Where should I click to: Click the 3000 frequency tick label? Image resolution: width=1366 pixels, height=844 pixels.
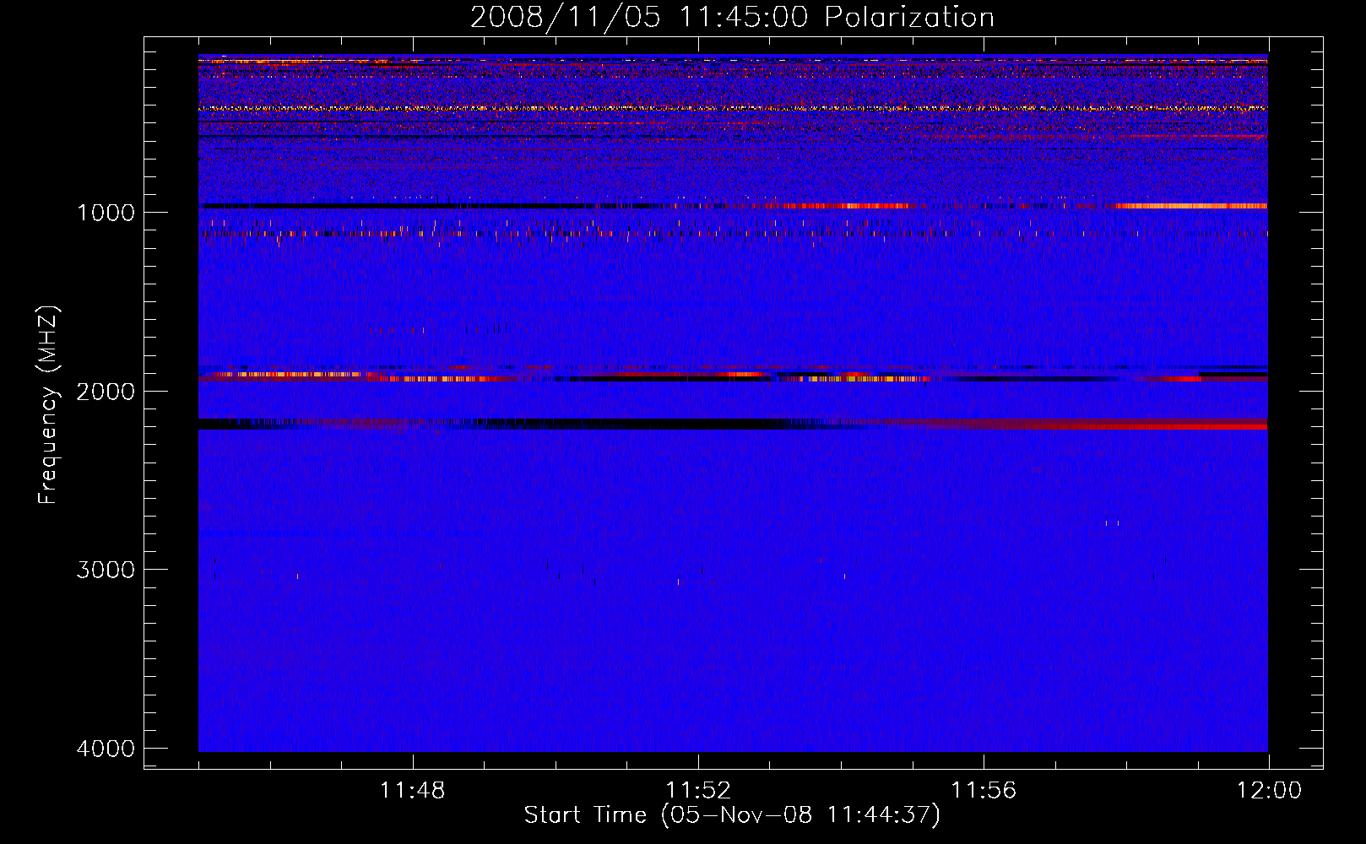tap(106, 569)
